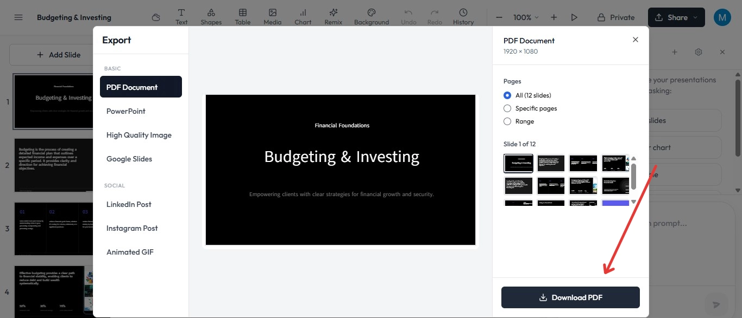Select PowerPoint export option

pos(141,111)
